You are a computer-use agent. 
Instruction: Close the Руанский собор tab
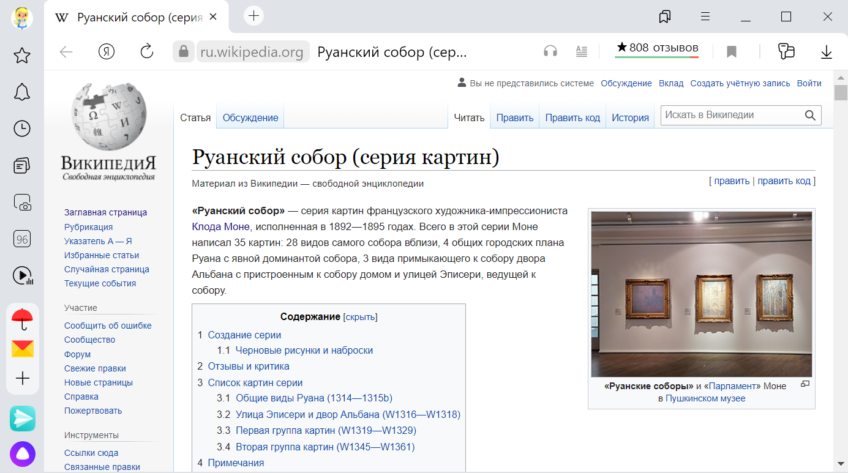tap(213, 17)
